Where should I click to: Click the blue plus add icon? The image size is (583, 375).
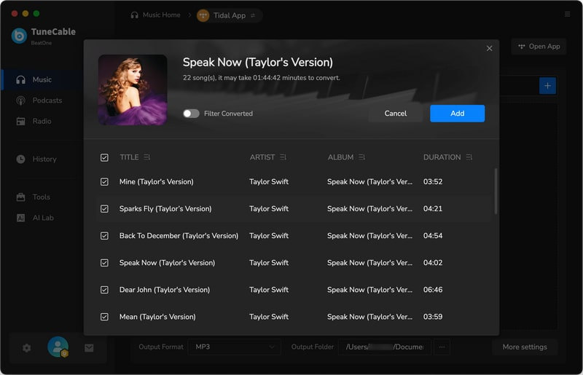(x=547, y=86)
